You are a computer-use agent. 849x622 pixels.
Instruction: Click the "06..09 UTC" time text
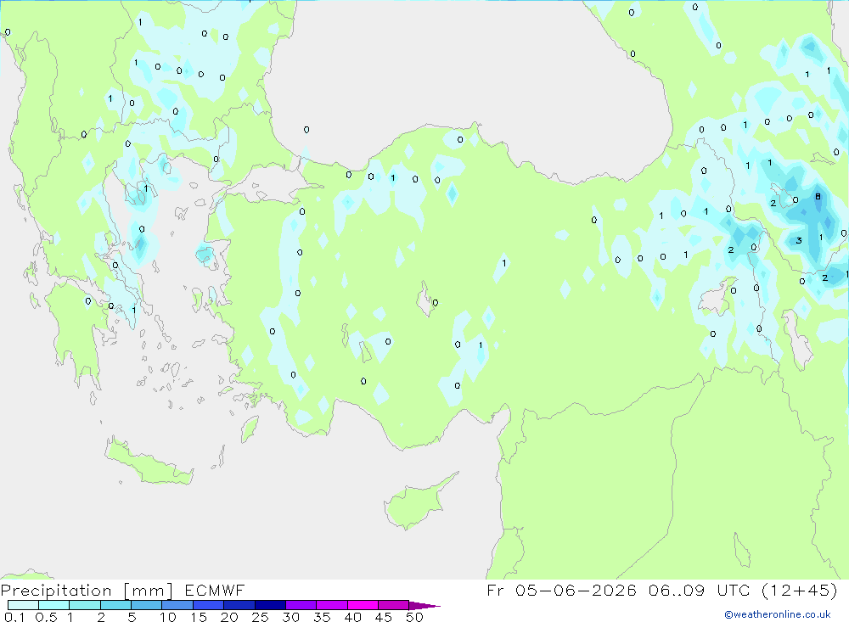(700, 590)
